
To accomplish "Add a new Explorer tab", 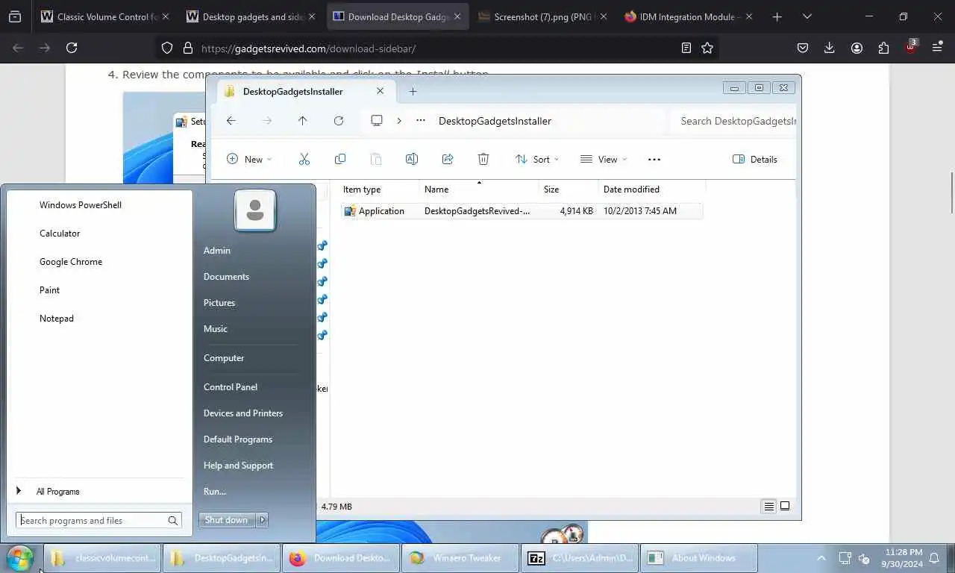I will (x=413, y=91).
